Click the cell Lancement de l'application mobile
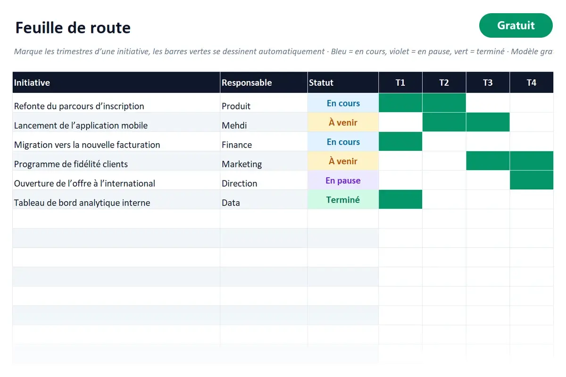Screen dimensions: 566x377 pos(116,122)
